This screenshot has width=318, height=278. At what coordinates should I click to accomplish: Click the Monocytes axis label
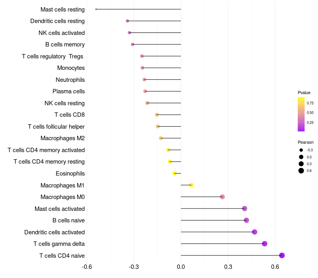coord(71,68)
